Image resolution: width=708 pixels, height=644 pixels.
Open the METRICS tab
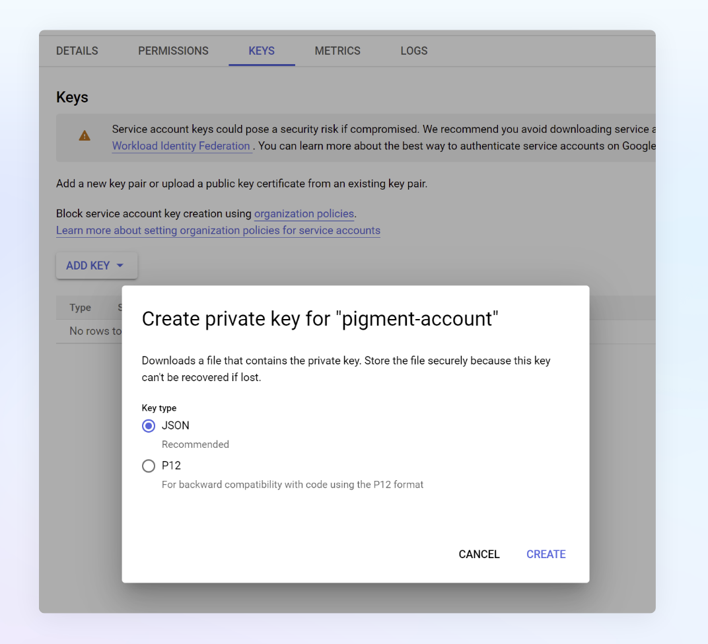(x=337, y=51)
